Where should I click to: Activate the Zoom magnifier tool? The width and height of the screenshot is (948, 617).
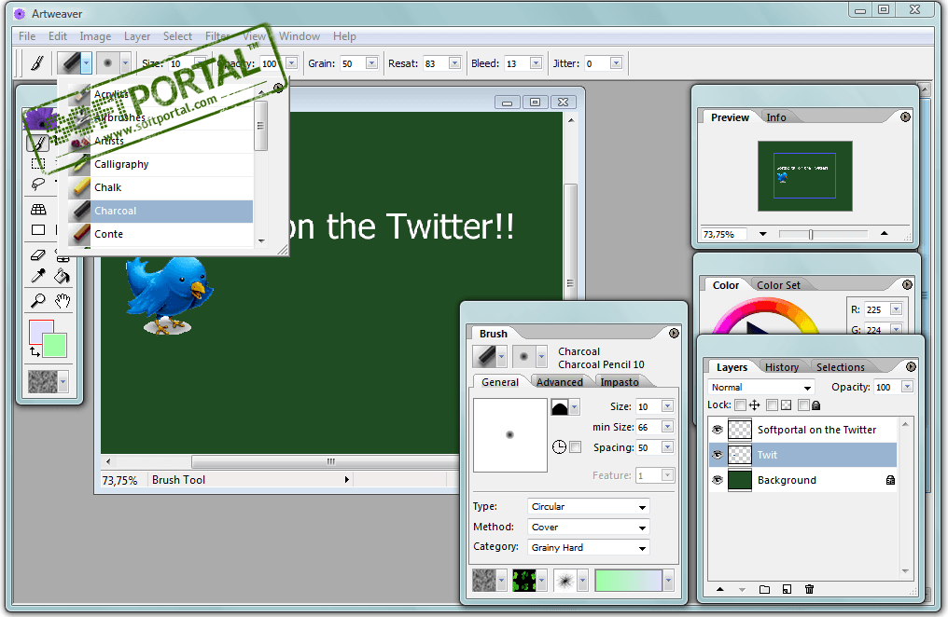(38, 300)
